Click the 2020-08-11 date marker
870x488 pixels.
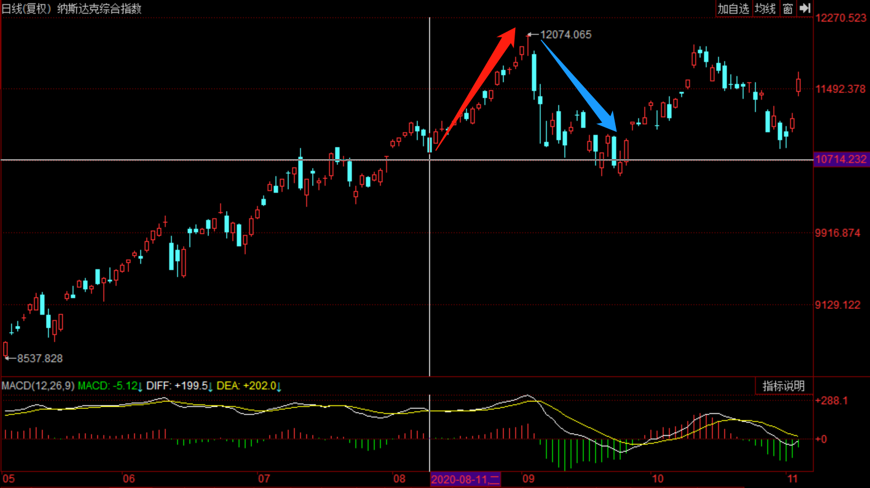tap(465, 479)
